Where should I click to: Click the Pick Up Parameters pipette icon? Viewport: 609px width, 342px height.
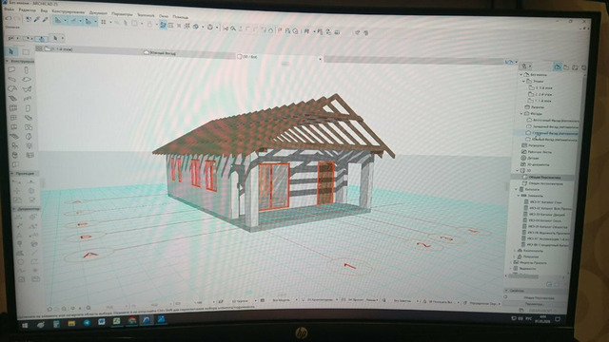[x=37, y=19]
